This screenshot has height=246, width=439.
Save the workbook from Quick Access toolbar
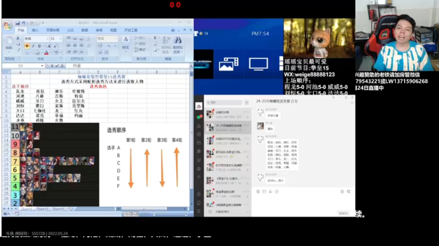point(18,23)
